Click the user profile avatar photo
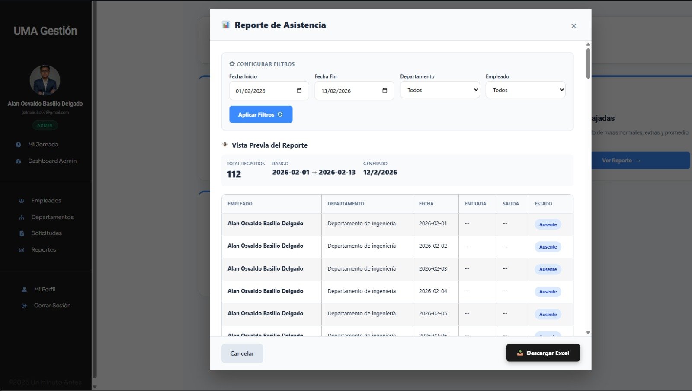The height and width of the screenshot is (391, 692). coord(45,80)
